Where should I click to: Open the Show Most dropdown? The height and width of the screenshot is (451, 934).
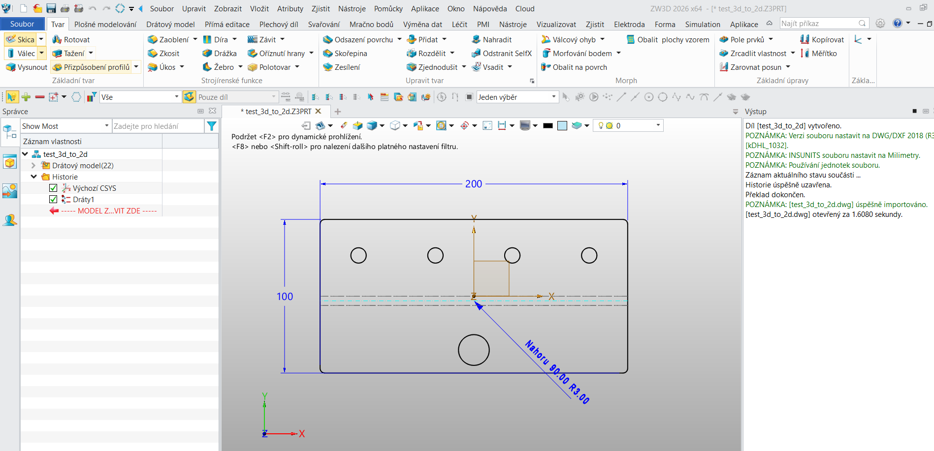(66, 126)
